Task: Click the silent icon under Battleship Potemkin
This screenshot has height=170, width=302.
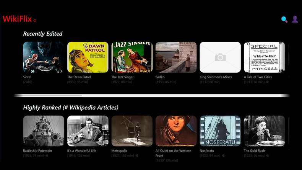Action: (47, 155)
